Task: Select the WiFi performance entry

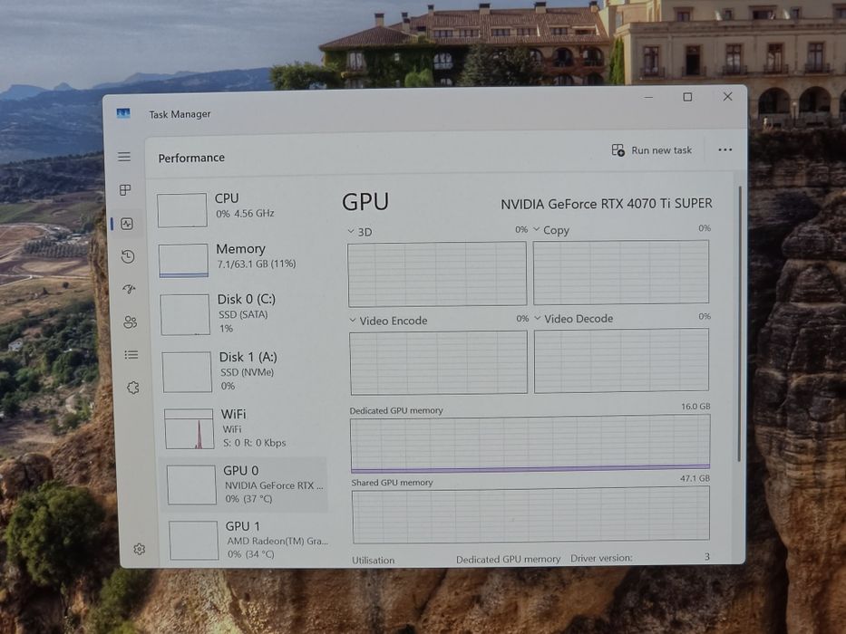Action: point(246,428)
